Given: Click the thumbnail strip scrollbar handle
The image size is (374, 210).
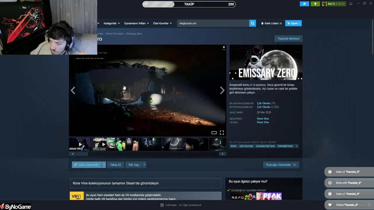Looking at the screenshot, I should [82, 154].
